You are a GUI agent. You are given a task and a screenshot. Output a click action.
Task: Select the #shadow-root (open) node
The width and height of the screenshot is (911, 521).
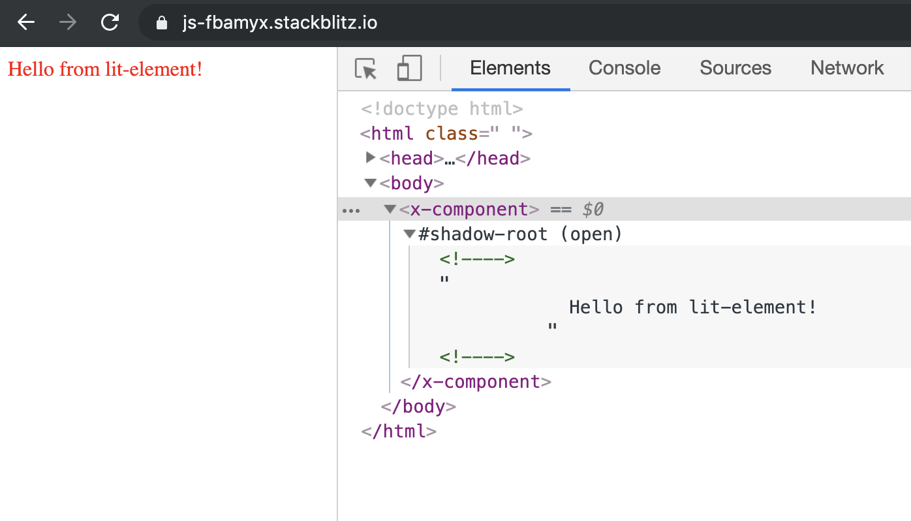pos(520,234)
